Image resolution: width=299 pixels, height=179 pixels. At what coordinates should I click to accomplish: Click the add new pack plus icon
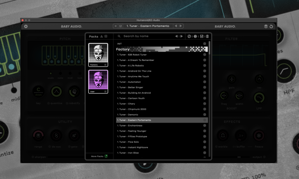click(106, 36)
